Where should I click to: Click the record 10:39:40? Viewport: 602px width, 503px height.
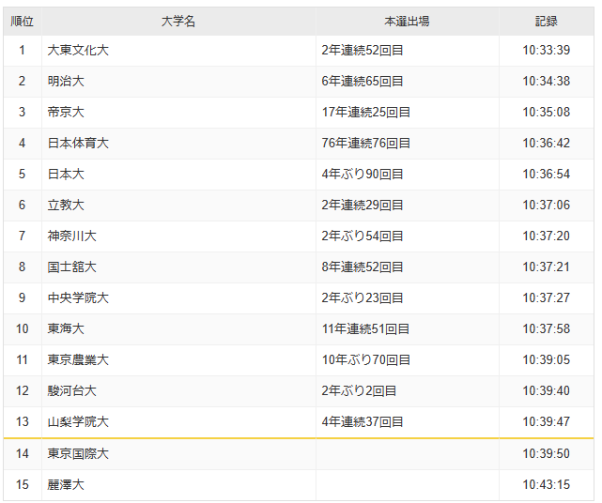click(547, 391)
